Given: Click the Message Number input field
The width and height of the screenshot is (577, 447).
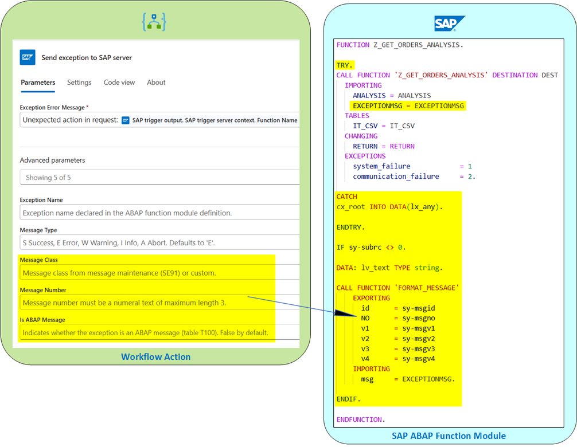Looking at the screenshot, I should coord(159,303).
